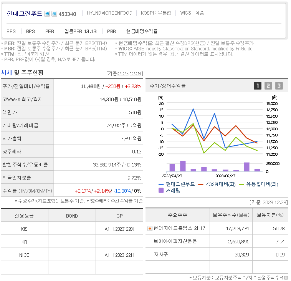Click the 14,300원 / 10,510원 value
This screenshot has width=291, height=281.
pos(121,100)
